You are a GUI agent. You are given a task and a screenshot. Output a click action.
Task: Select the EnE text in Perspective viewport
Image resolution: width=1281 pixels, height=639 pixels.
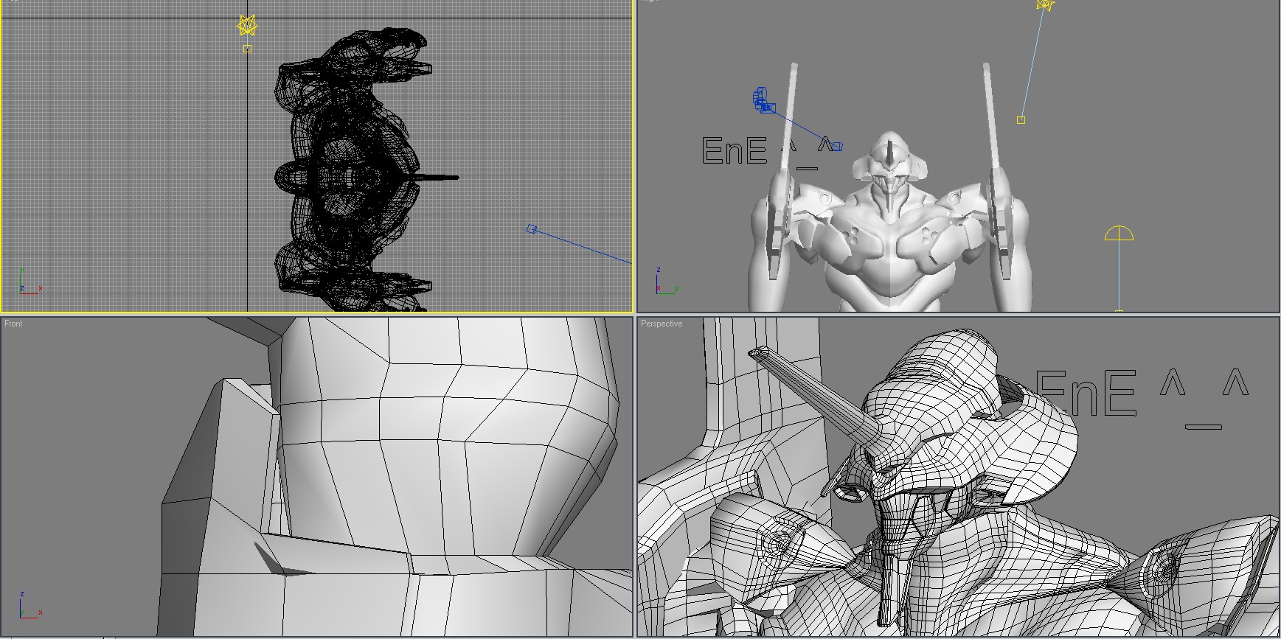(x=1086, y=394)
